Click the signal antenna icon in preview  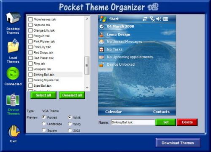(152, 19)
